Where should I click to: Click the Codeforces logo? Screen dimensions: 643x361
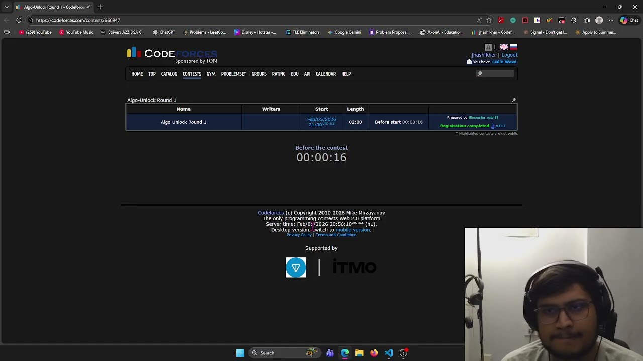coord(172,53)
